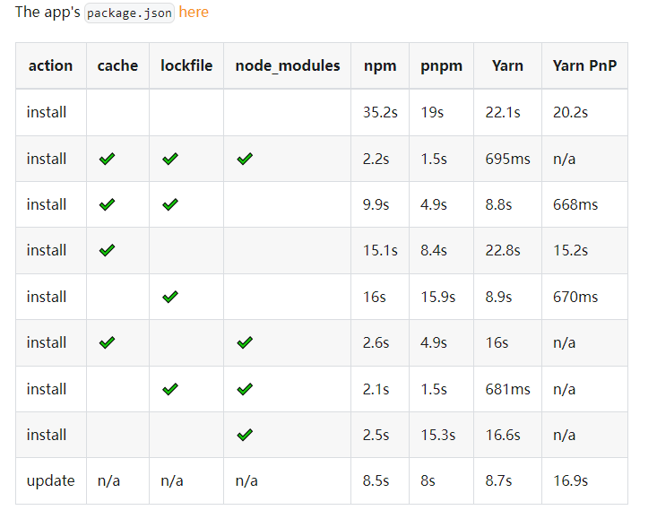This screenshot has width=657, height=510.
Task: Click the 15.2s Yarn PnP value
Action: tap(570, 250)
